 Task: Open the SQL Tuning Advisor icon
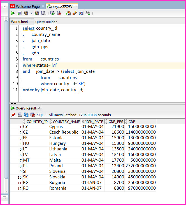[43, 13]
